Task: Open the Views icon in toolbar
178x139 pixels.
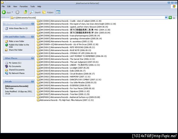Action: point(58,12)
